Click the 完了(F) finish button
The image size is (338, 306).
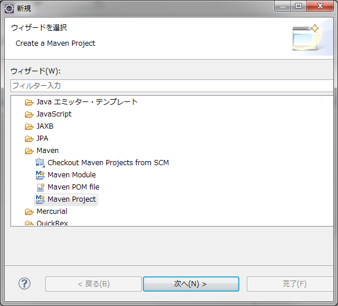(x=292, y=284)
